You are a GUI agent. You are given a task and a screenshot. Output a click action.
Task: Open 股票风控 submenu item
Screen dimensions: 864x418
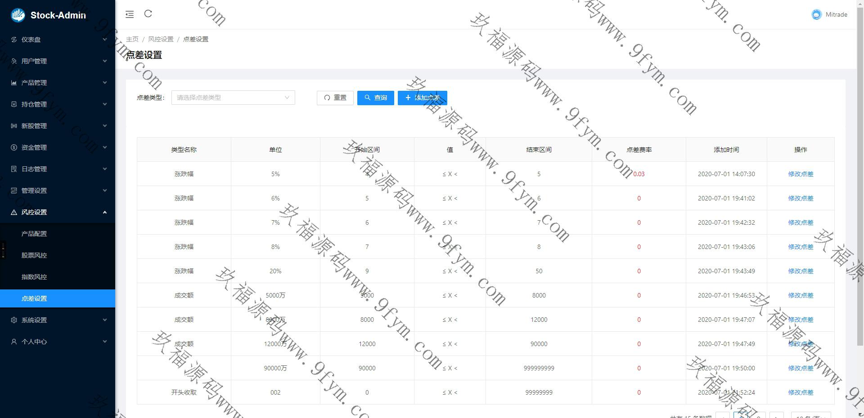[34, 255]
